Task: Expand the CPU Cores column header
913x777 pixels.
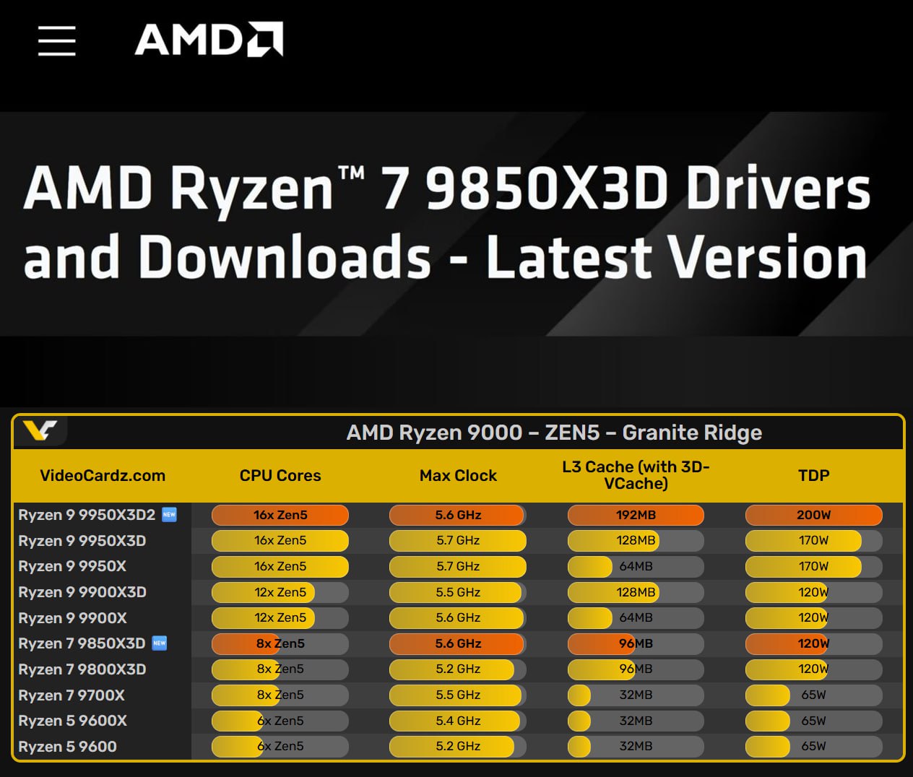Action: coord(280,476)
